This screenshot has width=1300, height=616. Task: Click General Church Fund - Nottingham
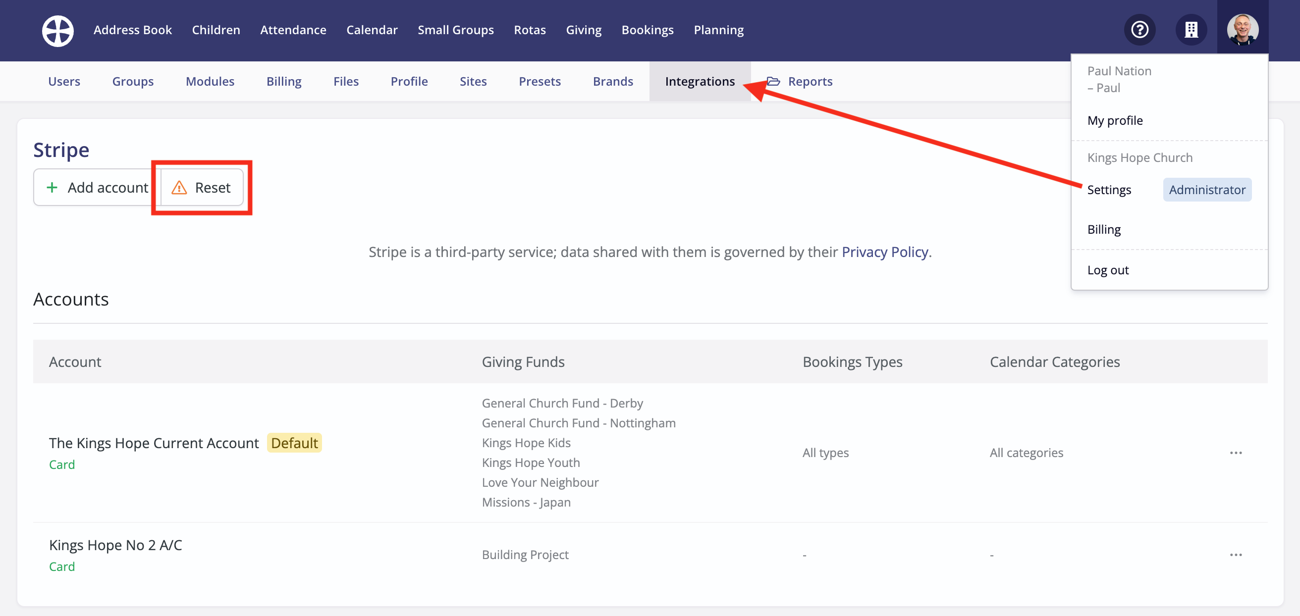point(578,423)
